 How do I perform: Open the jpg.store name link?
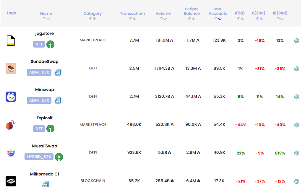coord(45,33)
